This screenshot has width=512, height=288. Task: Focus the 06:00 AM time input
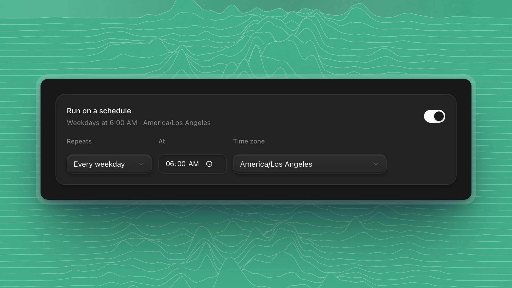192,164
